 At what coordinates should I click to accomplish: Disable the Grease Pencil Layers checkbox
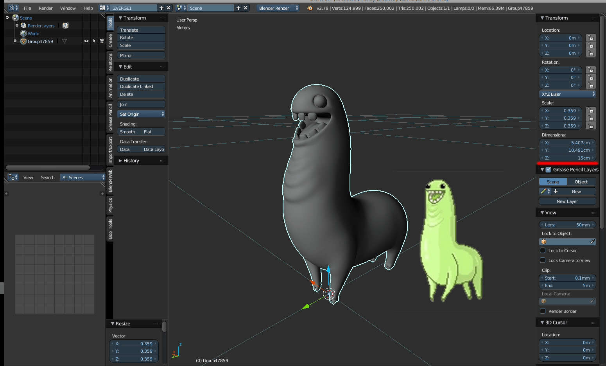click(548, 169)
